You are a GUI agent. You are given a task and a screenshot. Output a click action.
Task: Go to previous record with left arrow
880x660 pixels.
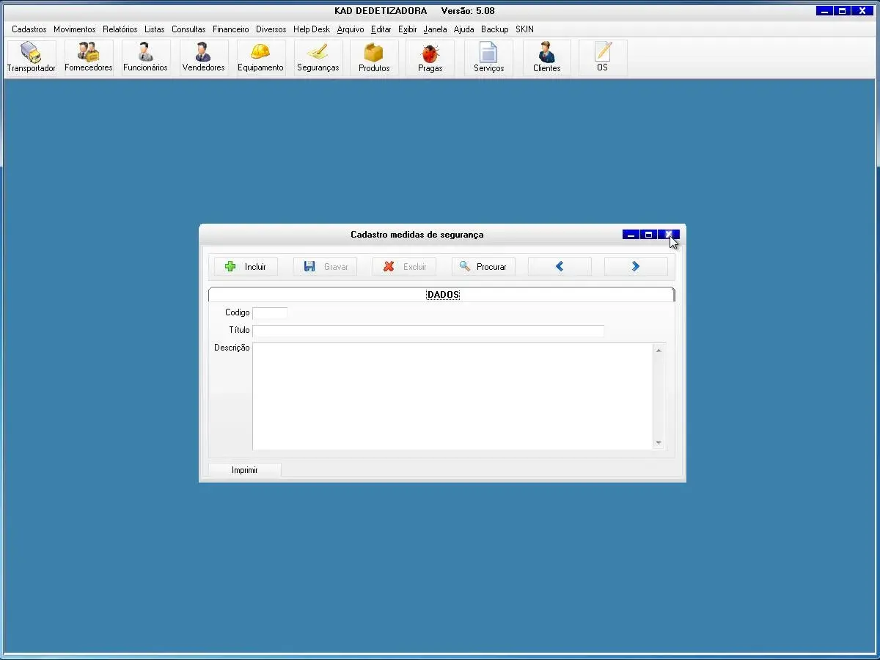click(x=560, y=267)
